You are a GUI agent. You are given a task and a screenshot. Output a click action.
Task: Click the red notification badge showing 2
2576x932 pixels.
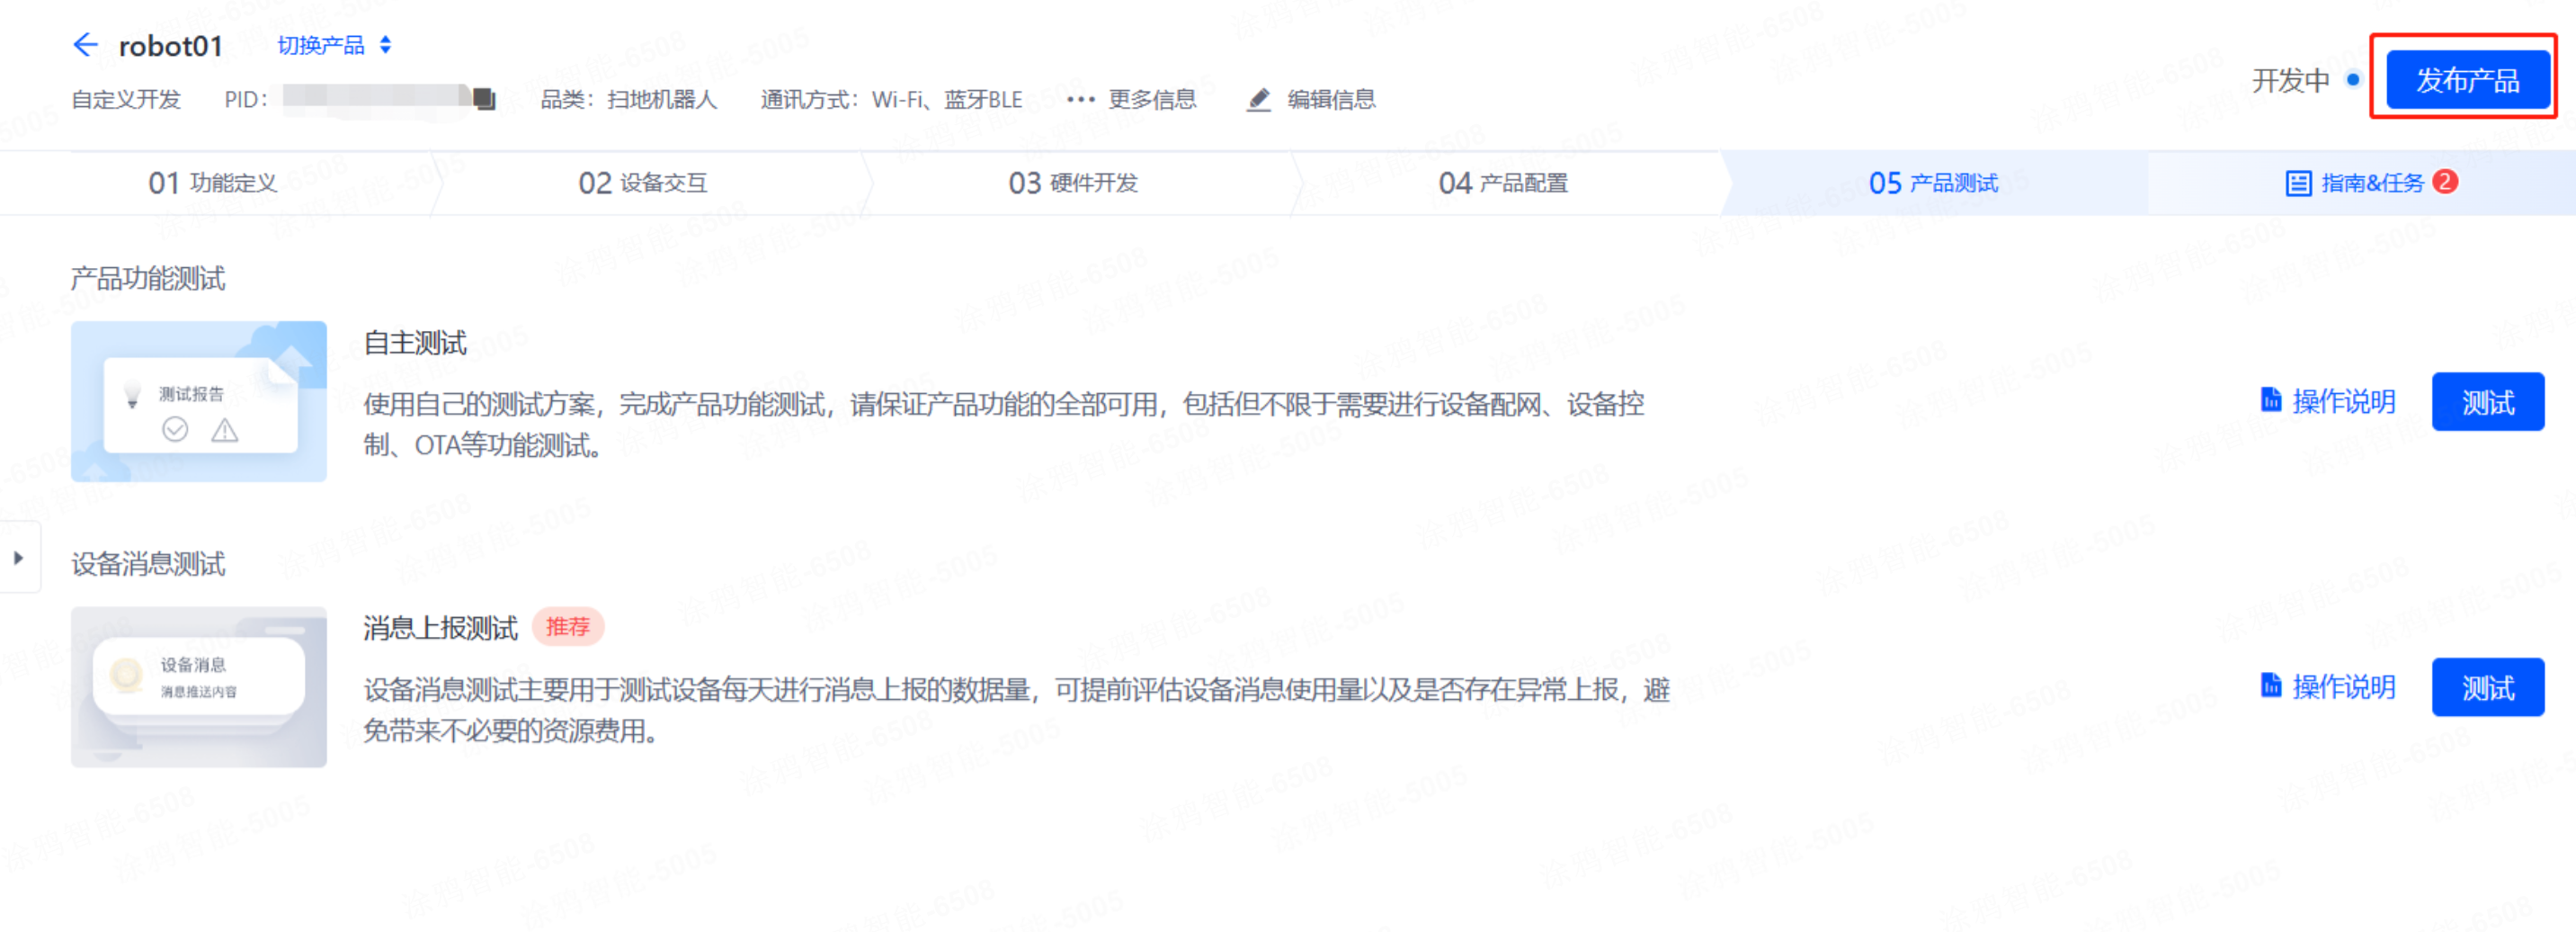tap(2445, 181)
